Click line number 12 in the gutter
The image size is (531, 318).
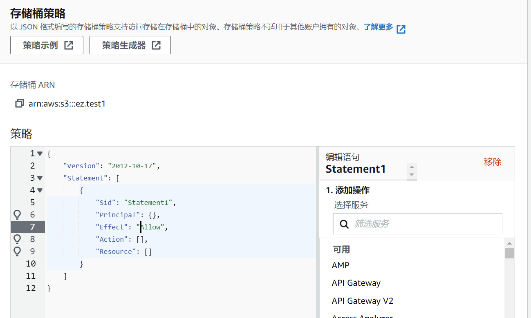click(x=31, y=288)
